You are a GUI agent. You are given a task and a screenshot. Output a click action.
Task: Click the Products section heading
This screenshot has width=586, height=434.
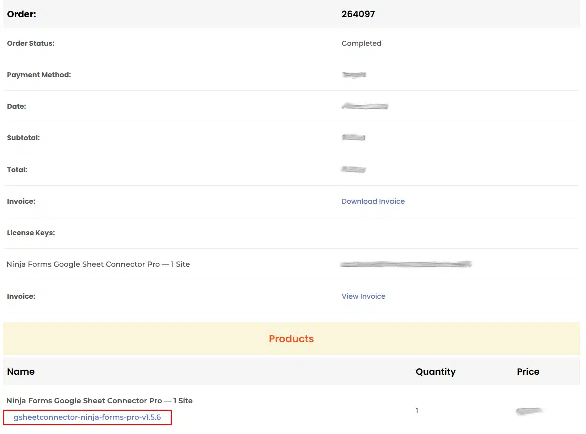tap(291, 339)
